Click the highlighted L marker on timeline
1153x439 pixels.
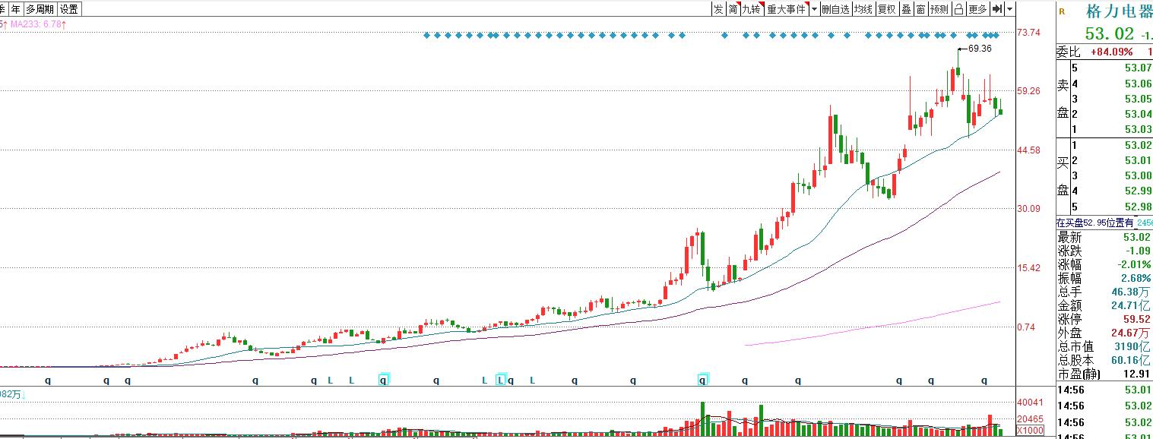[x=500, y=379]
